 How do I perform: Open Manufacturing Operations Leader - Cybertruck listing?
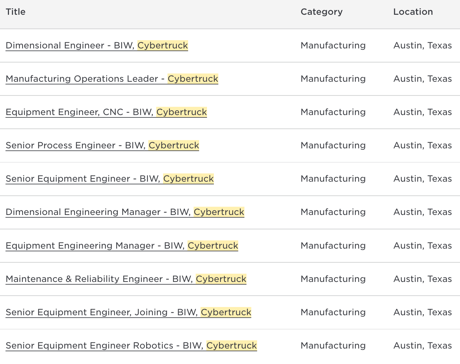[112, 79]
